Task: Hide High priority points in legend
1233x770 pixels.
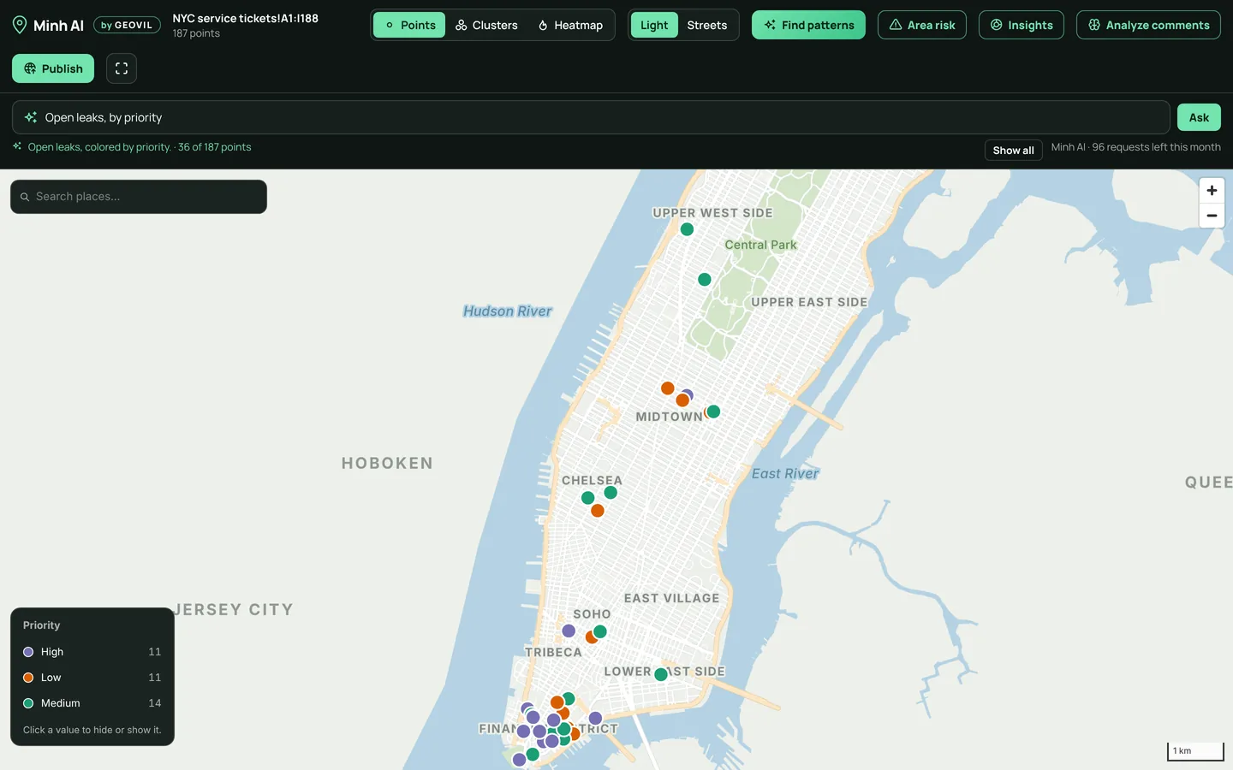Action: click(x=92, y=652)
